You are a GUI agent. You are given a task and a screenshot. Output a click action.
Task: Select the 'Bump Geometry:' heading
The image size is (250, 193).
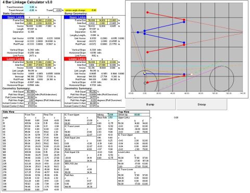pyautogui.click(x=76, y=14)
